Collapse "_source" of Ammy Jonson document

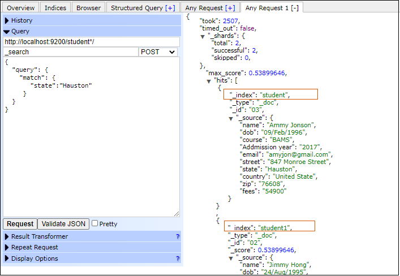[x=231, y=118]
